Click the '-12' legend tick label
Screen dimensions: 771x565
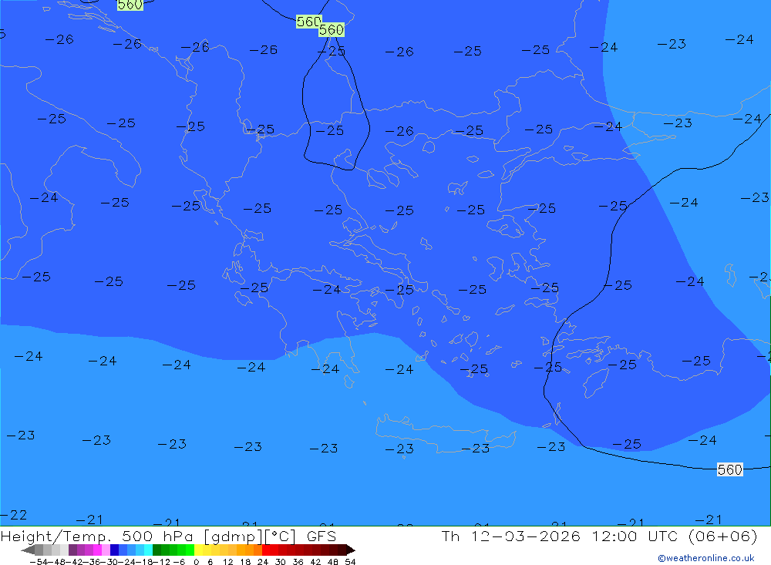162,562
